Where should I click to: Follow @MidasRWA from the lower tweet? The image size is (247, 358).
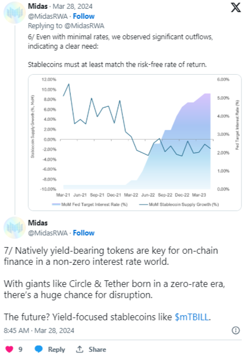[x=84, y=233]
